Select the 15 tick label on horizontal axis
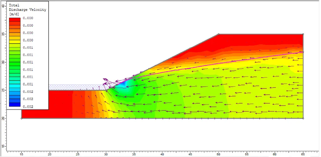 click(21, 154)
